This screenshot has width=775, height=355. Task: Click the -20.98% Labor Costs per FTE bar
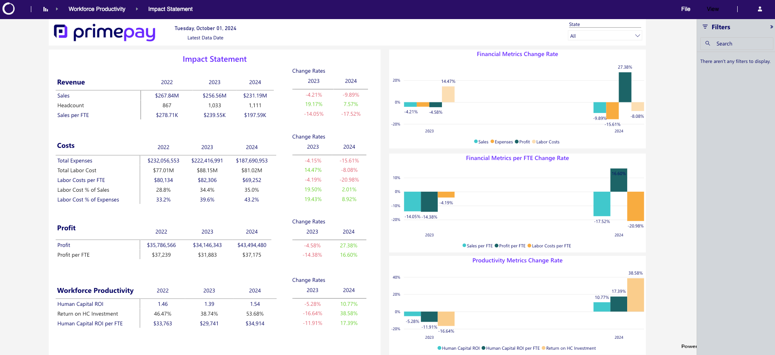[635, 206]
